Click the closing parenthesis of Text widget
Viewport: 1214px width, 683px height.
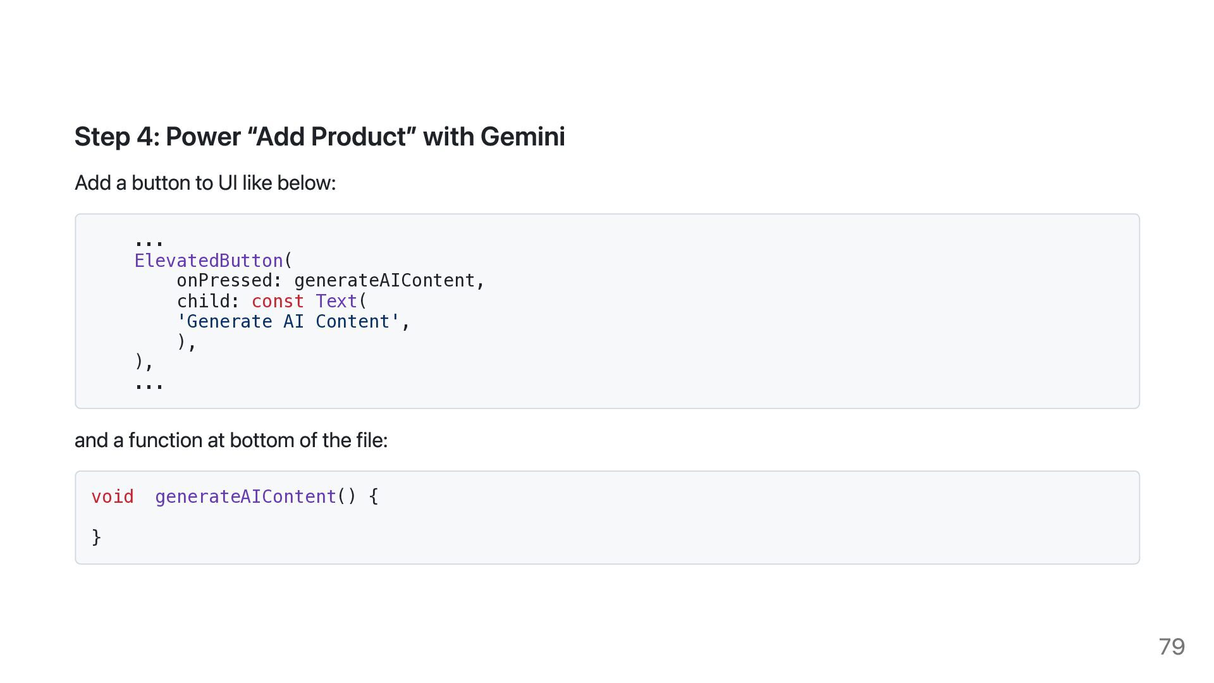click(182, 341)
